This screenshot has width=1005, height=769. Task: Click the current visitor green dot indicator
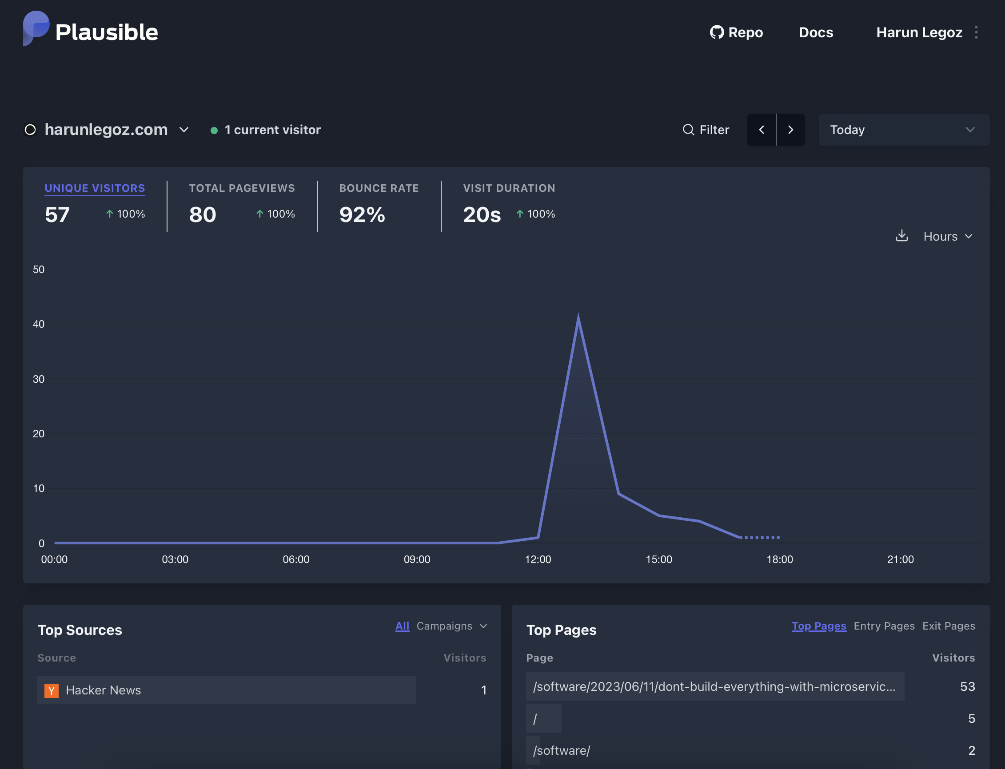point(213,129)
